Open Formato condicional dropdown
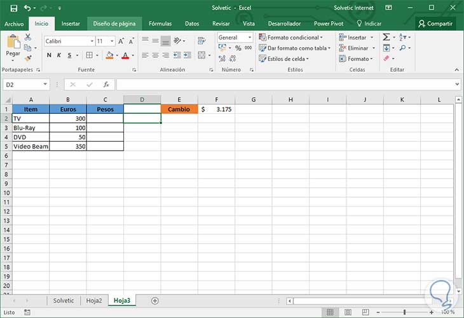Screen dimensions: 464x318 (x=290, y=38)
